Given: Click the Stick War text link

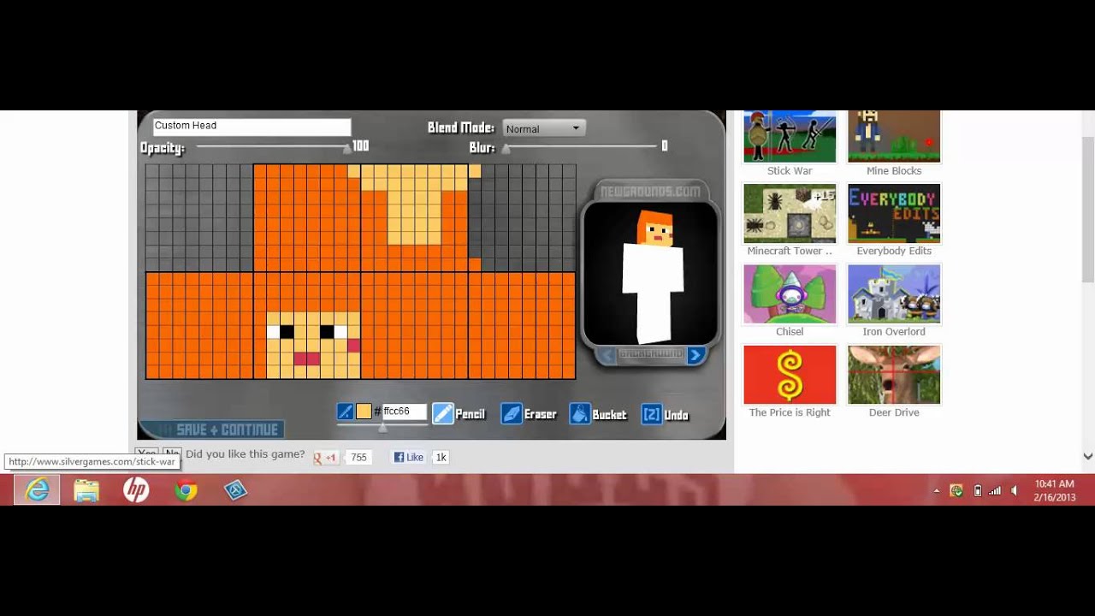Looking at the screenshot, I should tap(790, 171).
